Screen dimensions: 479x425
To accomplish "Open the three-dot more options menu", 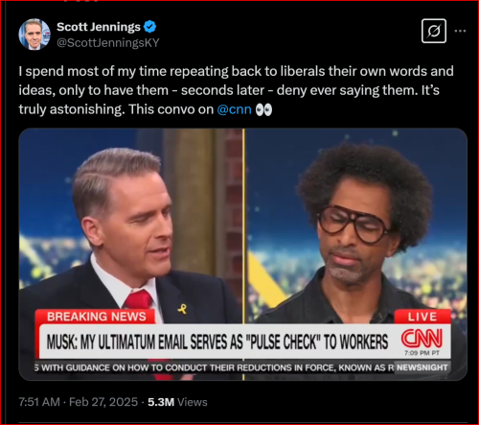I will click(460, 31).
